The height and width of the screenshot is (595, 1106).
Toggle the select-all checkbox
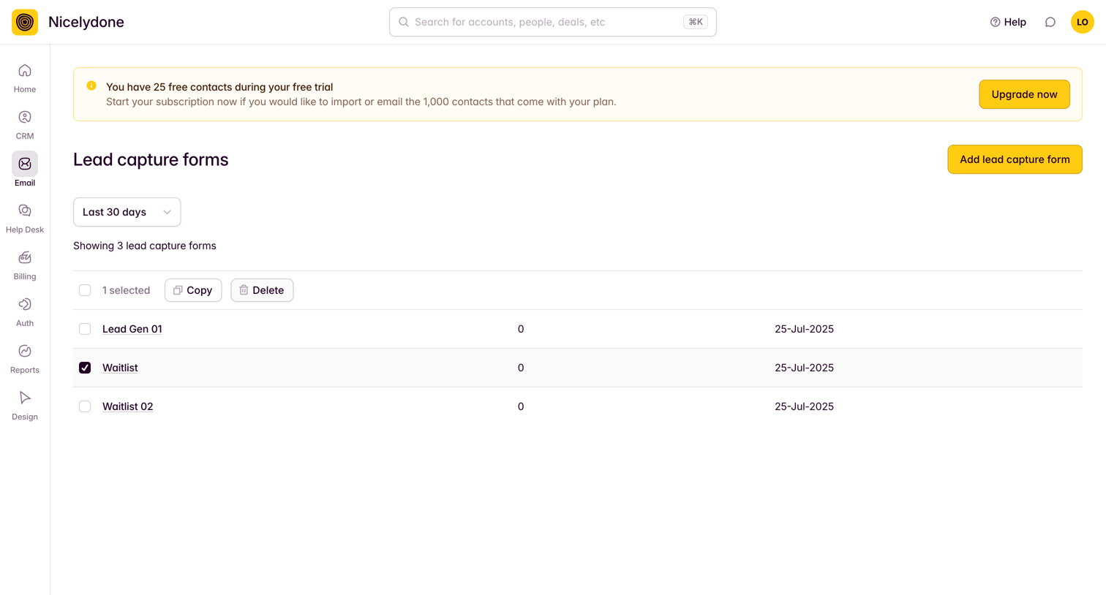pyautogui.click(x=85, y=290)
